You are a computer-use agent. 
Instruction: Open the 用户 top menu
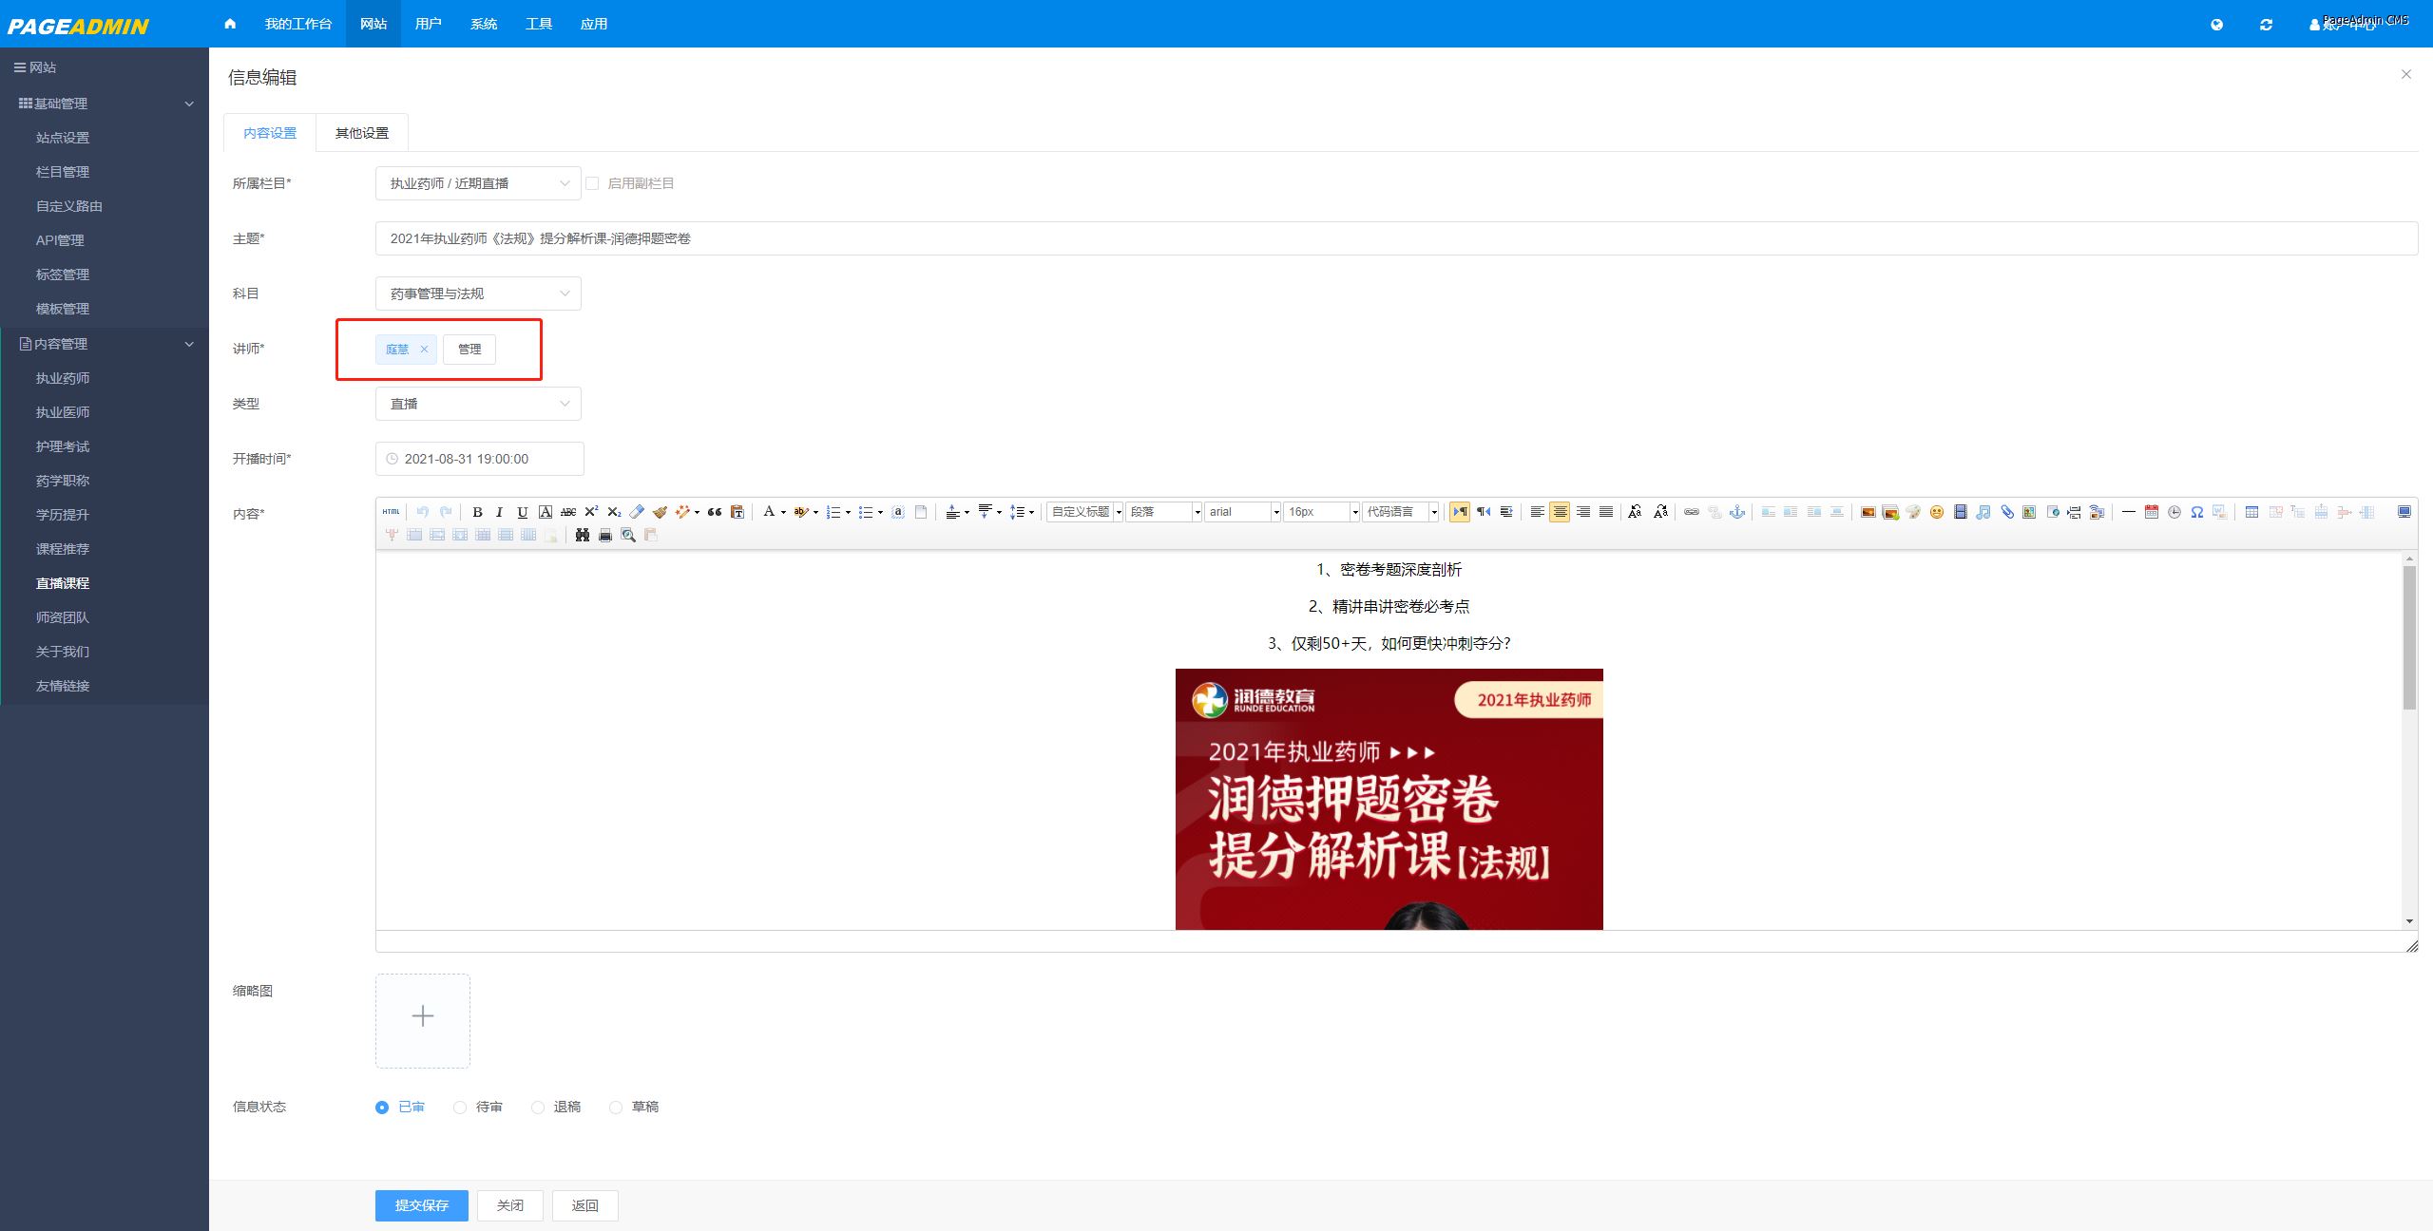[x=428, y=24]
